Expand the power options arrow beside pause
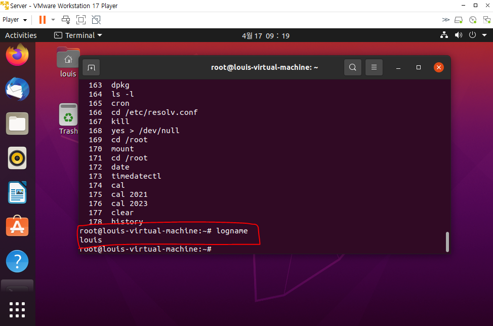This screenshot has width=493, height=326. (x=53, y=20)
